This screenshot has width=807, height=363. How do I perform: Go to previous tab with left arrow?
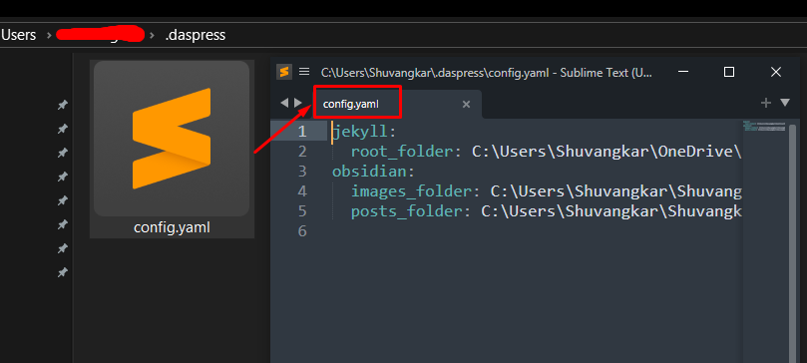point(283,103)
